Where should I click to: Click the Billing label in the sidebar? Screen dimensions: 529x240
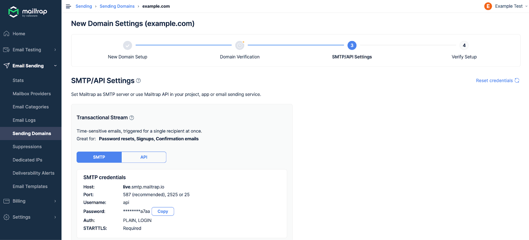19,201
